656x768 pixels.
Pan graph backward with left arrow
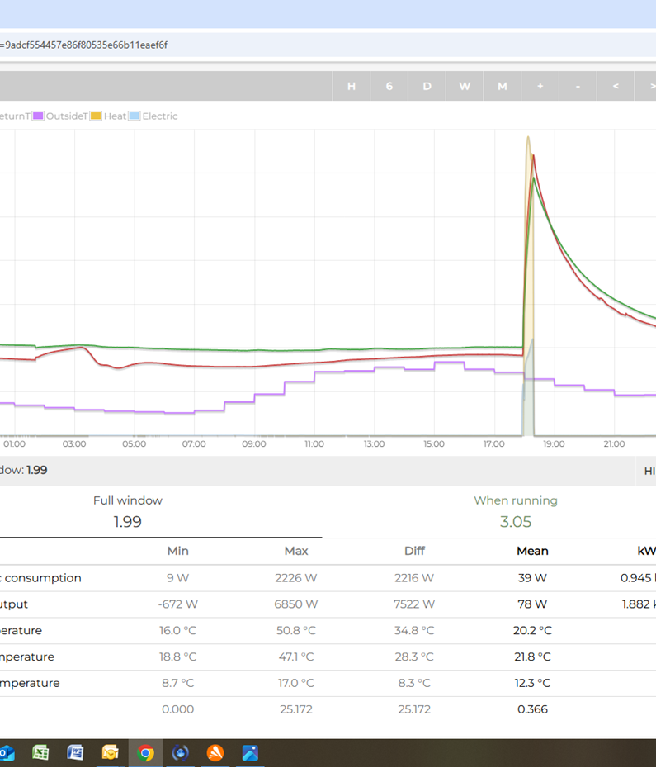[x=615, y=86]
